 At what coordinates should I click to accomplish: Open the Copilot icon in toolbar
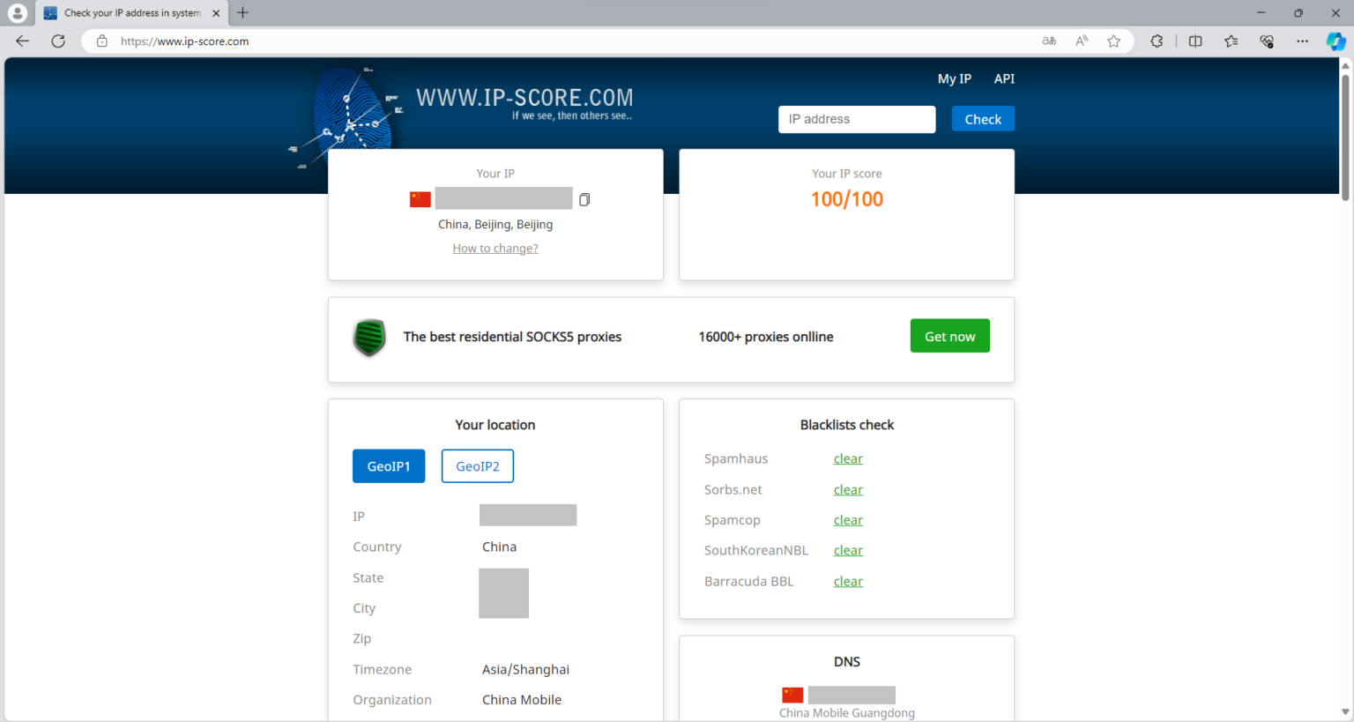point(1335,41)
